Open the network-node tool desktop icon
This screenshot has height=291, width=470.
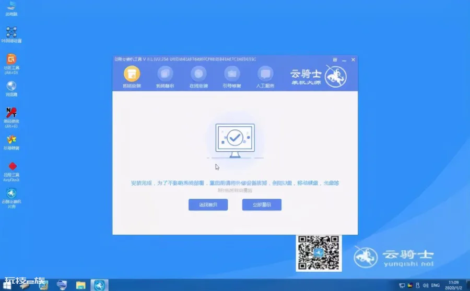(11, 34)
